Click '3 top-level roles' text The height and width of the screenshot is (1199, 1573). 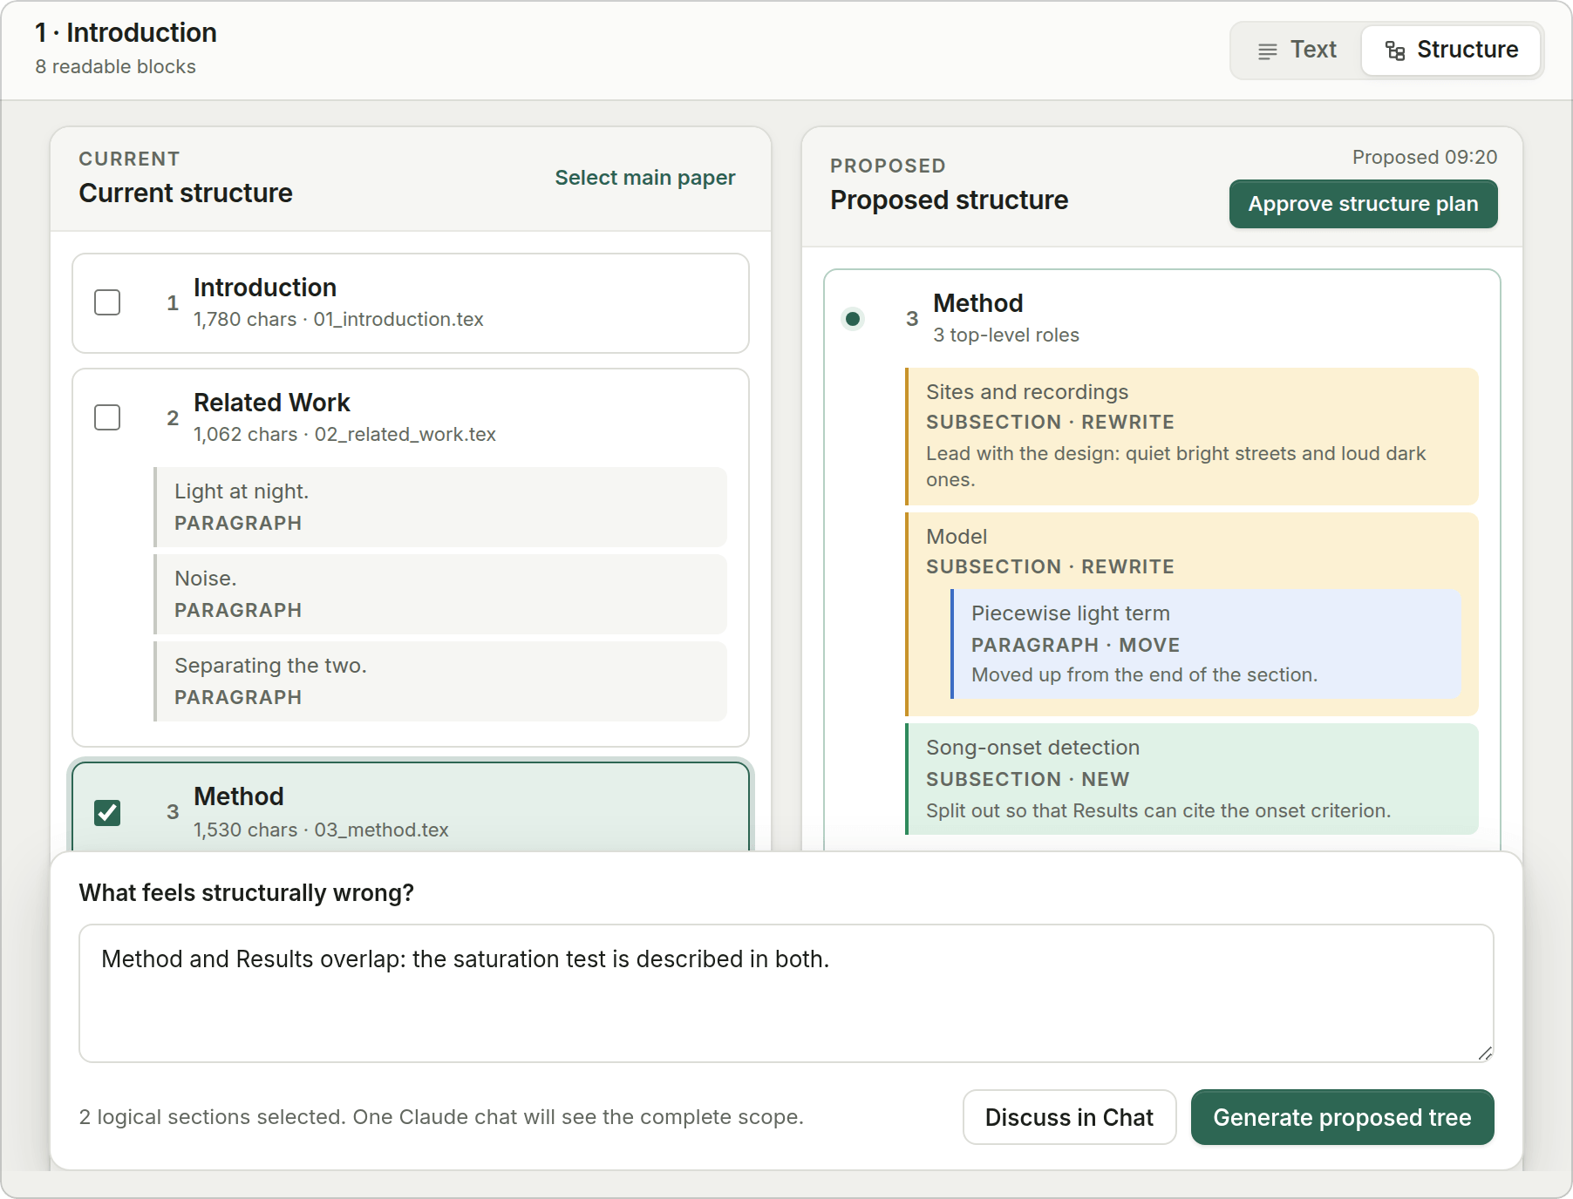tap(1006, 335)
